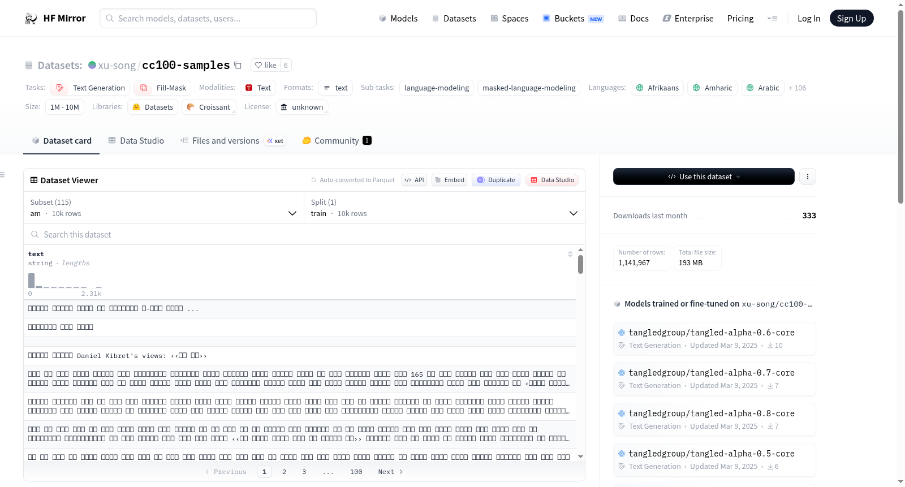905x487 pixels.
Task: Focus the Search this dataset field
Action: (x=304, y=235)
